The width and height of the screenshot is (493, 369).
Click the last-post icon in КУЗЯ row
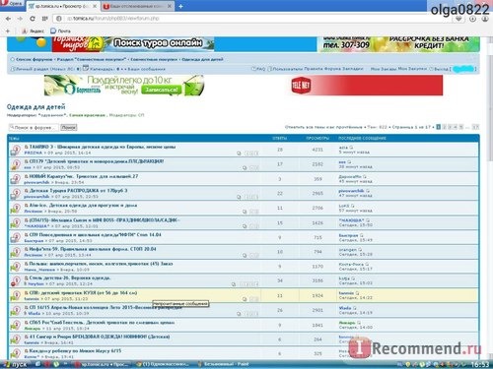357,293
